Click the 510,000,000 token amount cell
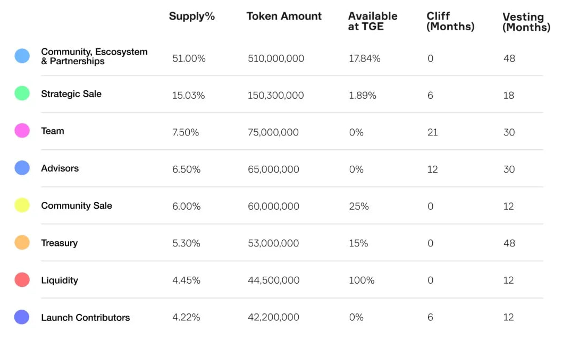The image size is (562, 341). click(x=276, y=58)
